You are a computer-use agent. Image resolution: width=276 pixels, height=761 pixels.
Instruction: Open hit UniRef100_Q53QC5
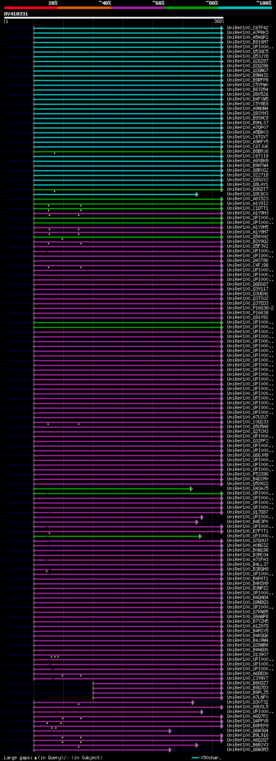(248, 52)
